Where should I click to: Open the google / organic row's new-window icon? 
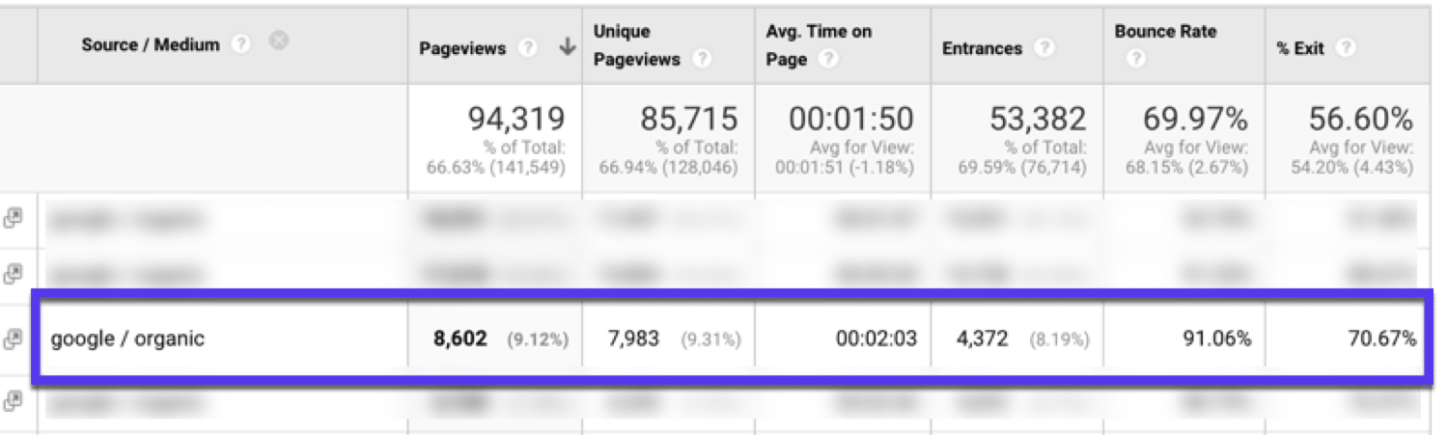pyautogui.click(x=13, y=339)
